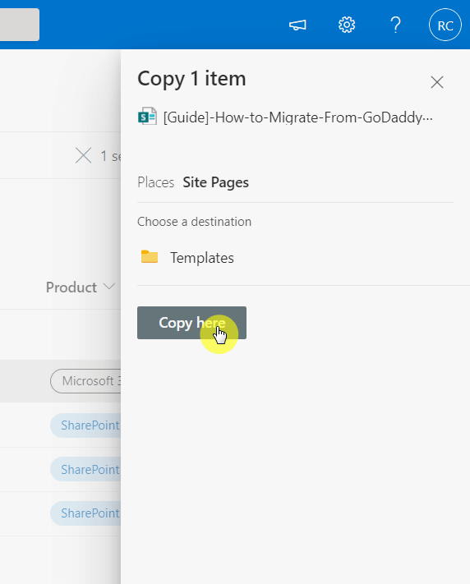
Task: Click the first SharePoint tag
Action: point(85,425)
